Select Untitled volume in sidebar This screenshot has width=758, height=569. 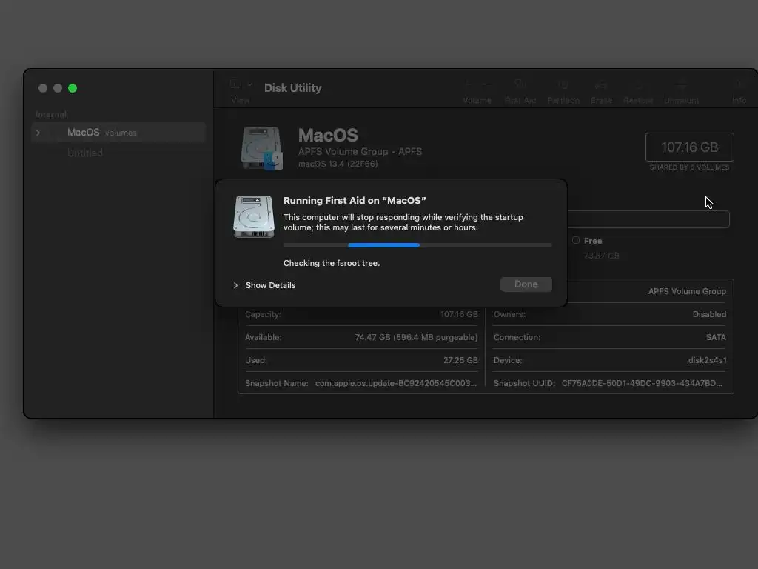[85, 153]
